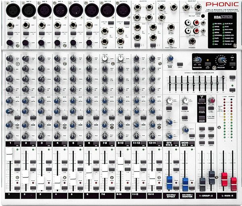242x206 pixels.
Task: Toggle the channel 5 LOW CUT switch
Action: (x=73, y=33)
